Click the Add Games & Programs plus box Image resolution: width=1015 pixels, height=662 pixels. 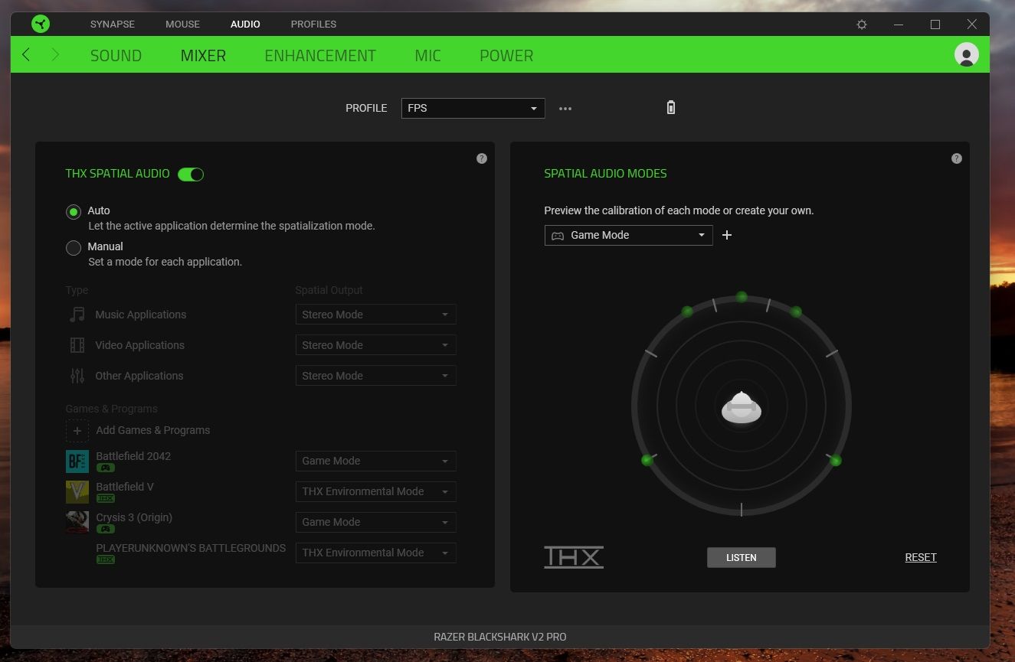pos(77,430)
